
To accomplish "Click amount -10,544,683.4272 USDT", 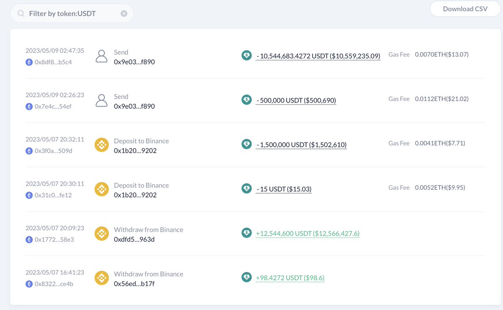I will tap(318, 56).
